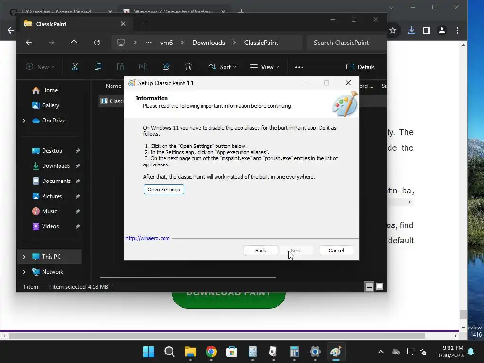
Task: Open Home in Explorer sidebar
Action: [x=50, y=90]
